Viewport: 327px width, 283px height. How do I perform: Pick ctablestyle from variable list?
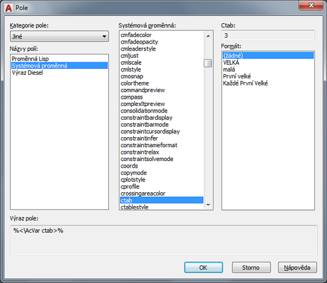pyautogui.click(x=135, y=207)
